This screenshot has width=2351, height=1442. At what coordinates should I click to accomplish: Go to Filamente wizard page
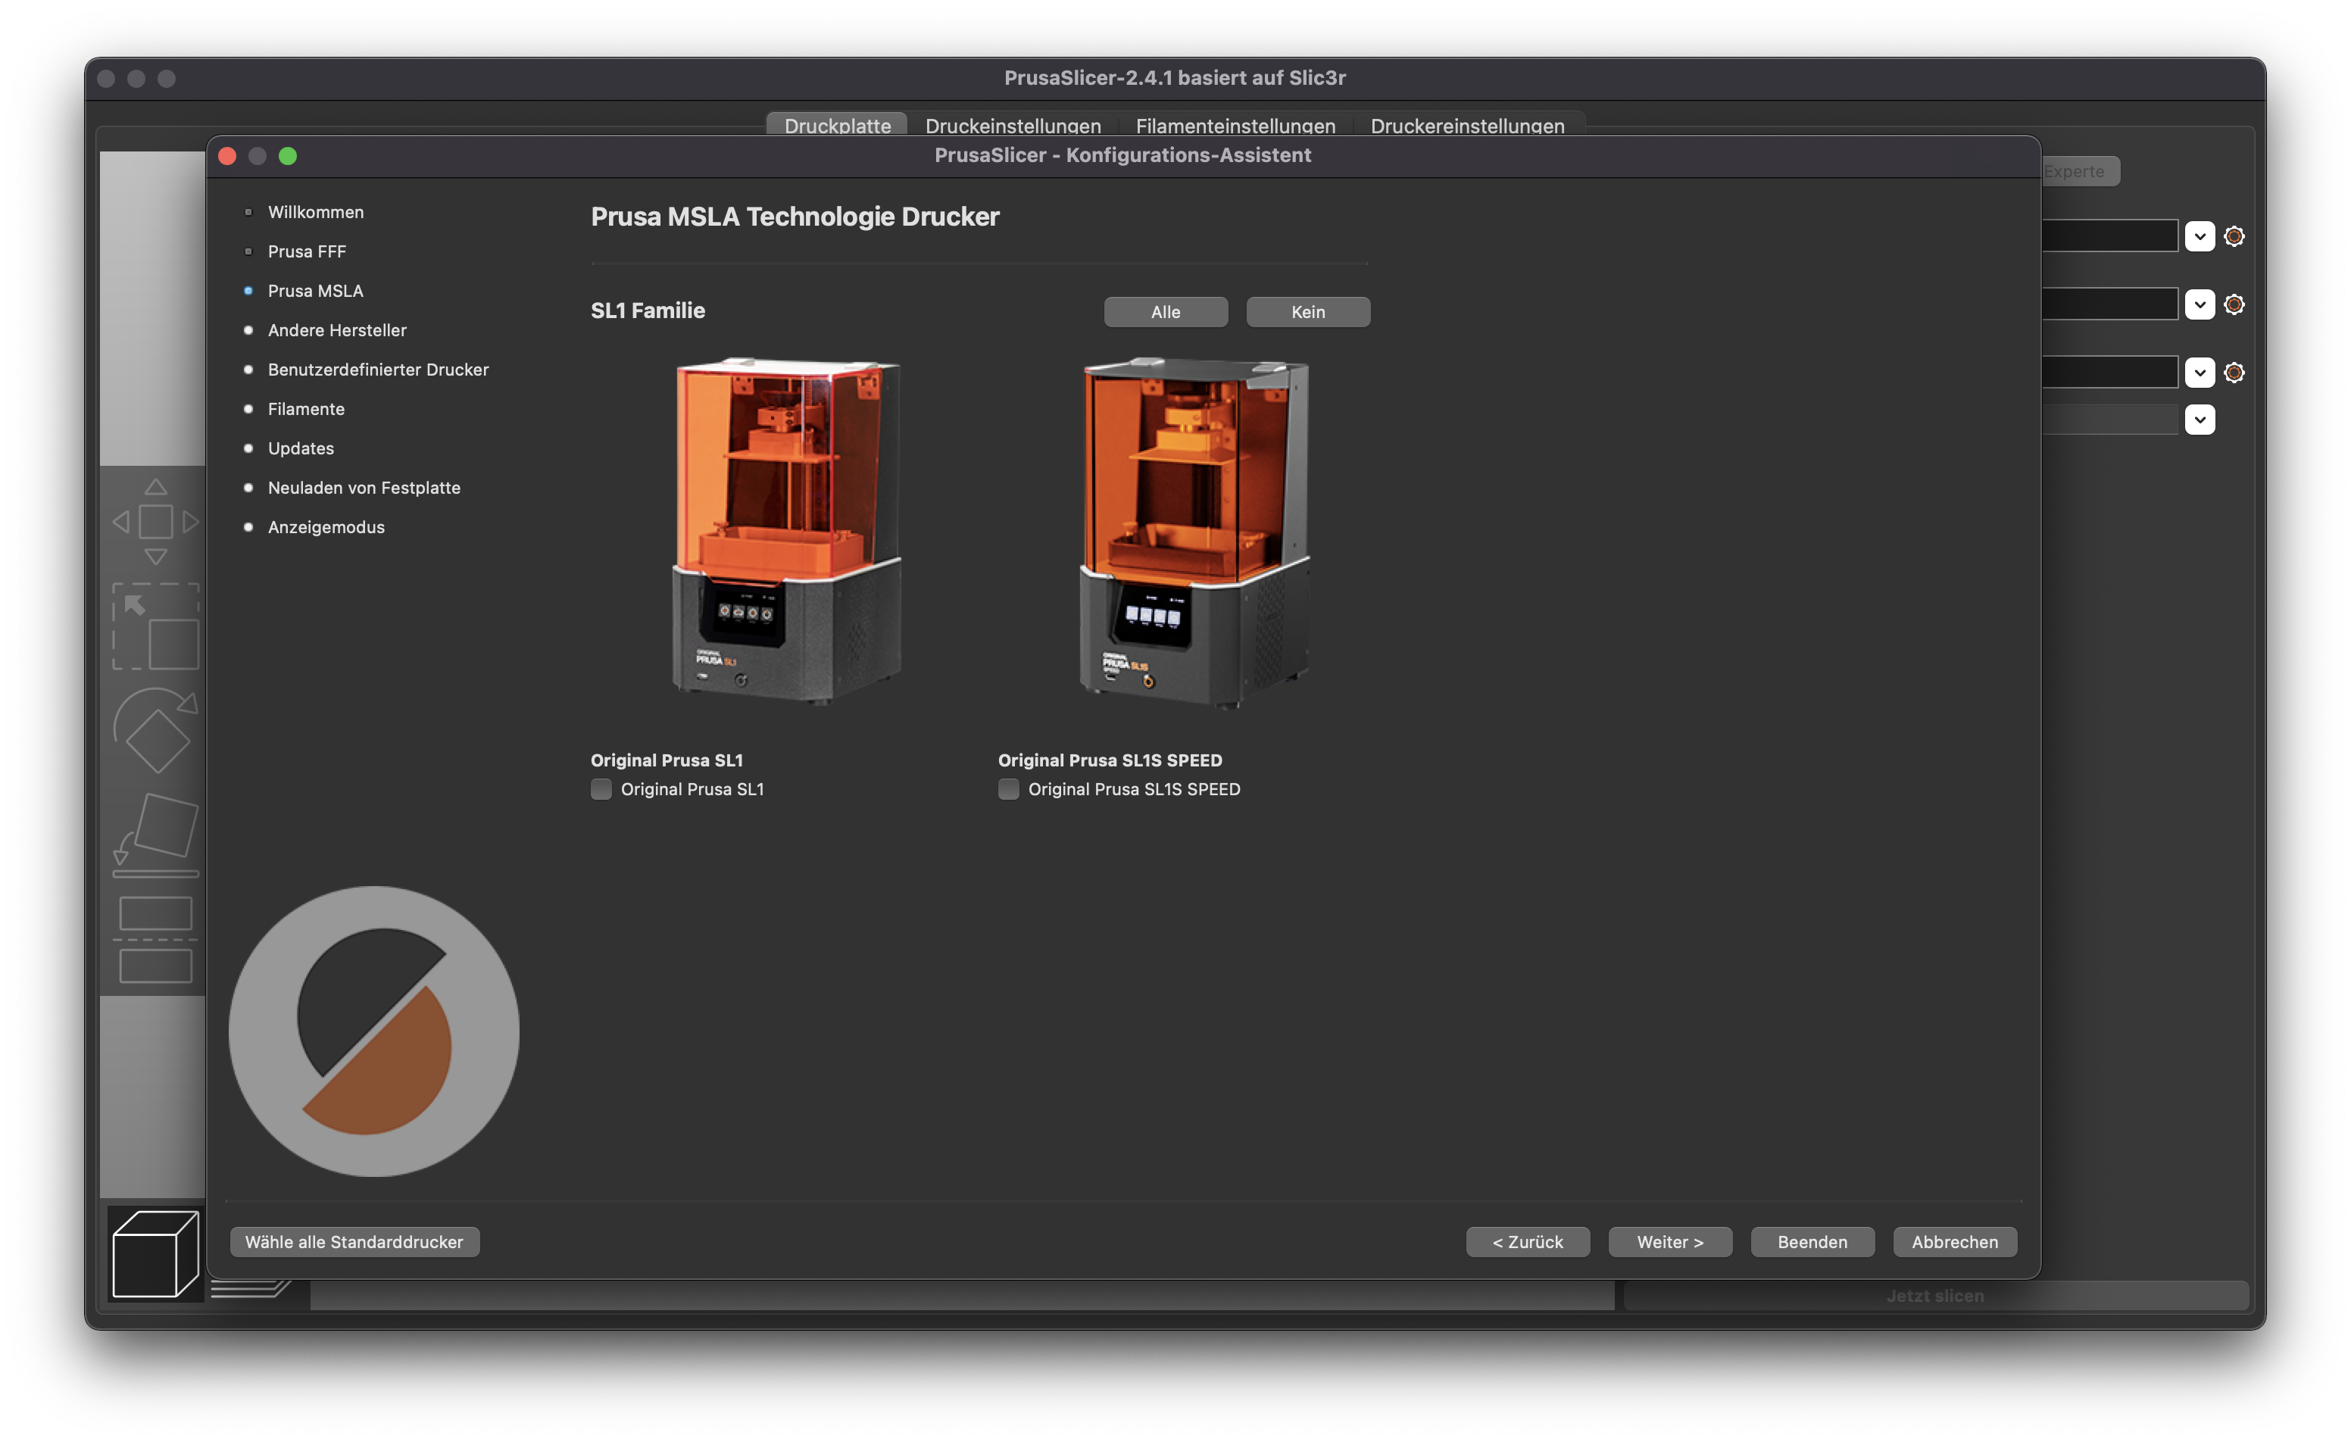(x=305, y=408)
